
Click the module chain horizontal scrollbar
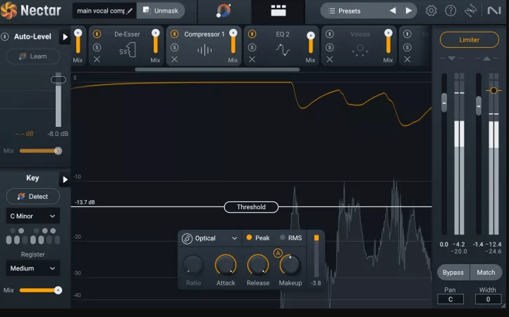[217, 70]
